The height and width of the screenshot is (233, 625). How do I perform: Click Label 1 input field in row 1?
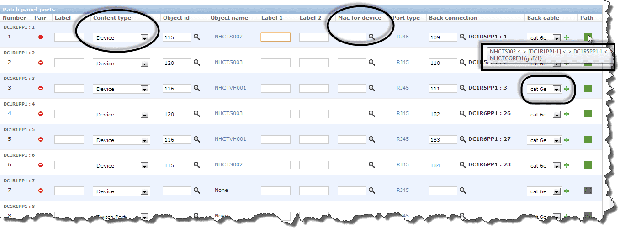pyautogui.click(x=275, y=37)
